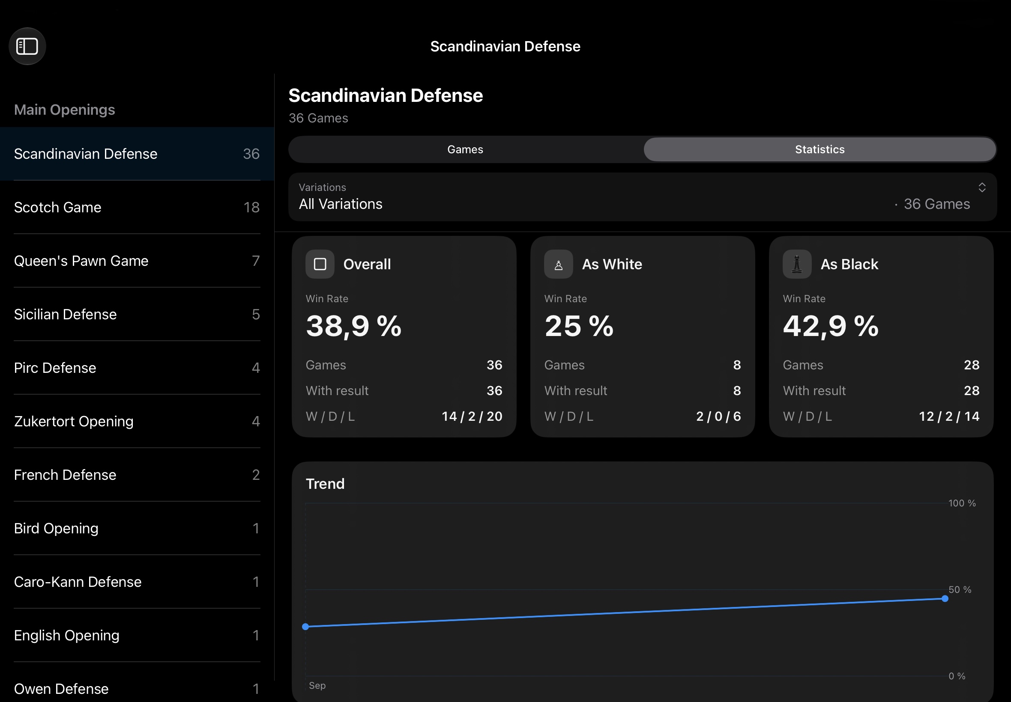Click the As White With result count 8

(x=737, y=390)
